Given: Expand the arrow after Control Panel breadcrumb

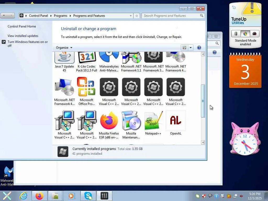Looking at the screenshot, I should click(51, 16).
